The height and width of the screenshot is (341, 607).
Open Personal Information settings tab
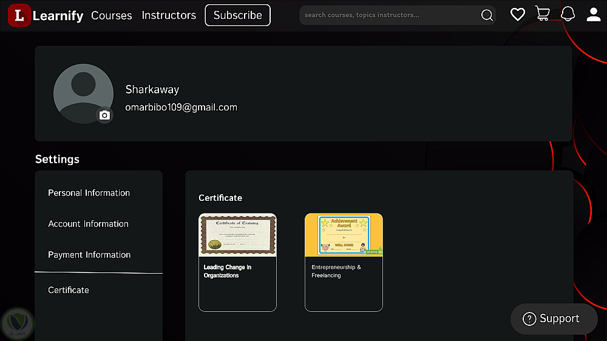(x=89, y=193)
